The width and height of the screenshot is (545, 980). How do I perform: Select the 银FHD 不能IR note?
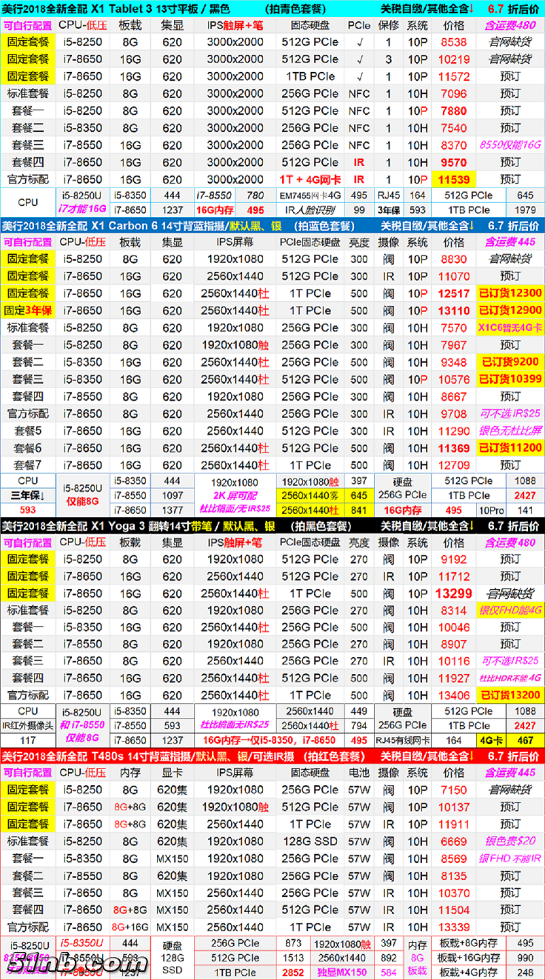[x=510, y=859]
